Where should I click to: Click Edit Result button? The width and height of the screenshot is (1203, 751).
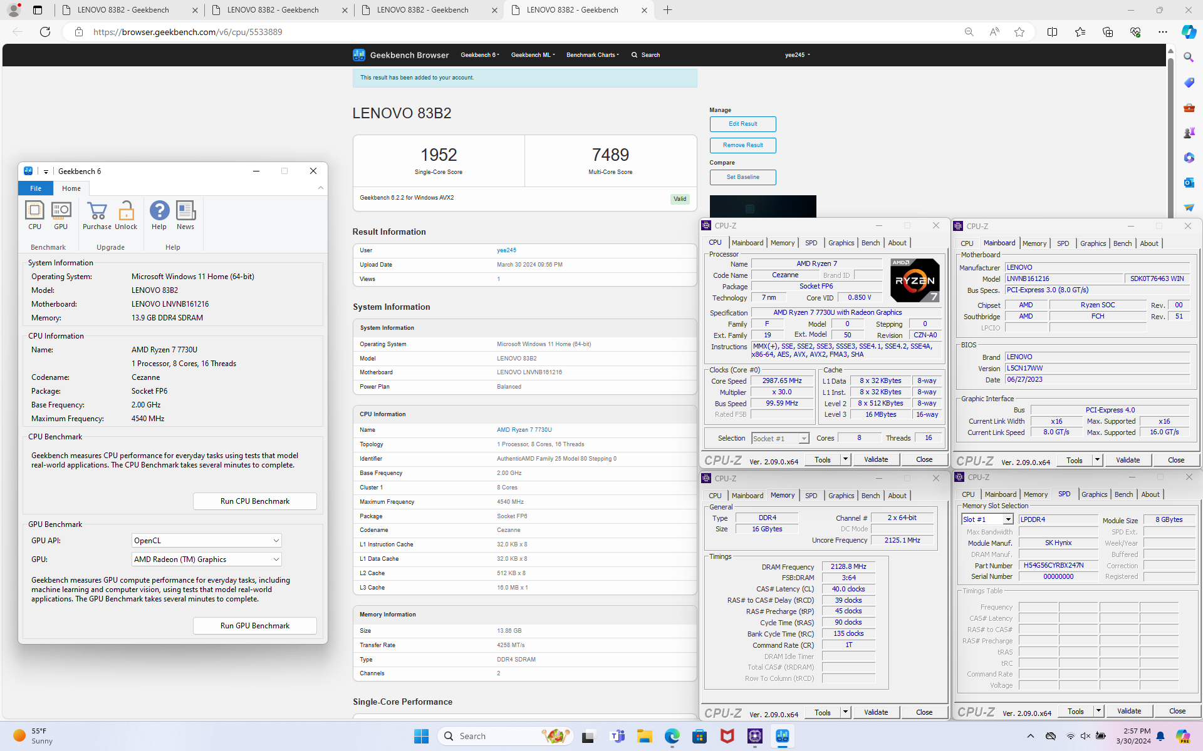742,124
